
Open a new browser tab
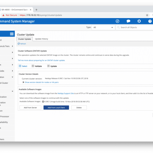[36, 10]
